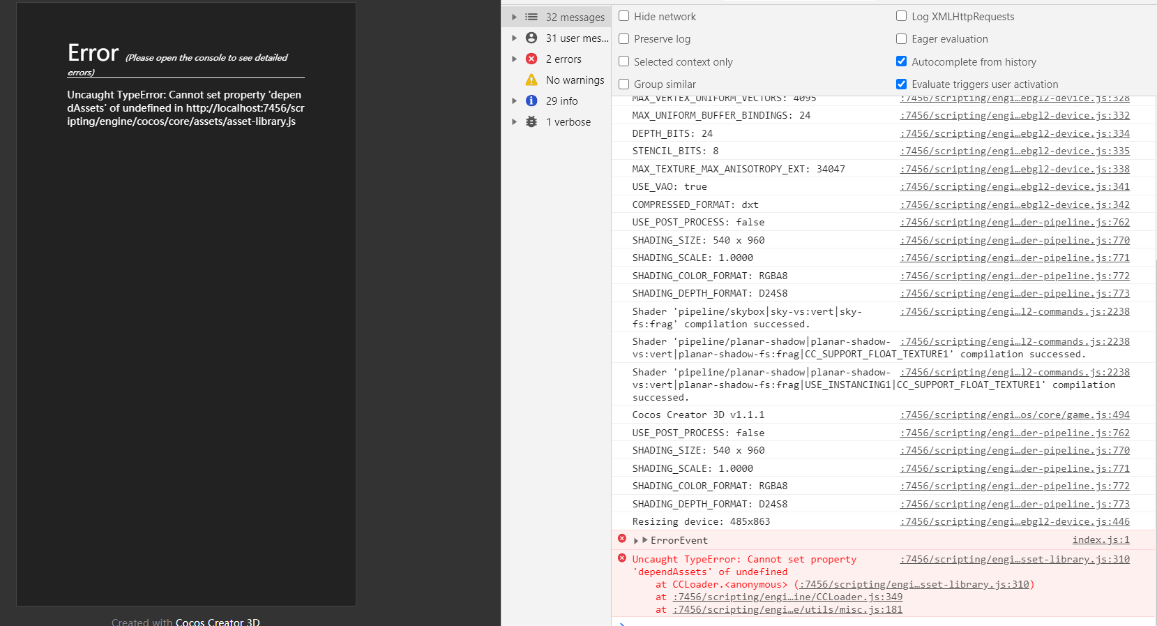The height and width of the screenshot is (626, 1157).
Task: Enable the Hide network checkbox
Action: click(624, 16)
